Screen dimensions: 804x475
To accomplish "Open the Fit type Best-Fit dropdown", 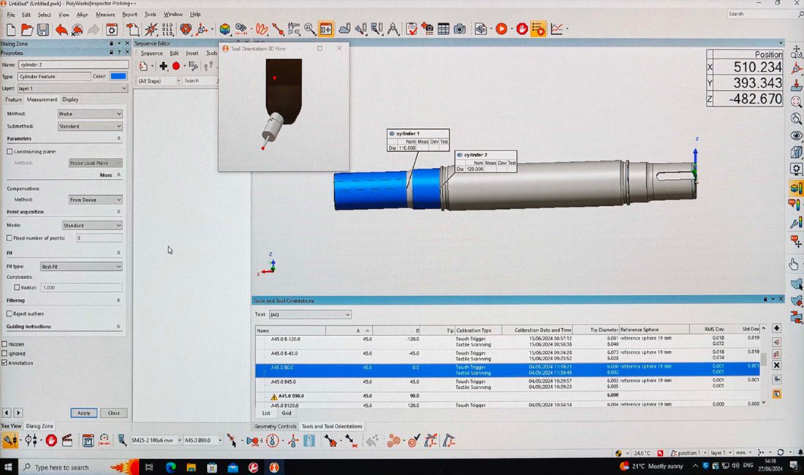I will pos(80,266).
